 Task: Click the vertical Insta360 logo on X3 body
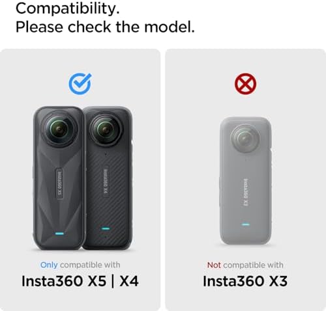[246, 192]
